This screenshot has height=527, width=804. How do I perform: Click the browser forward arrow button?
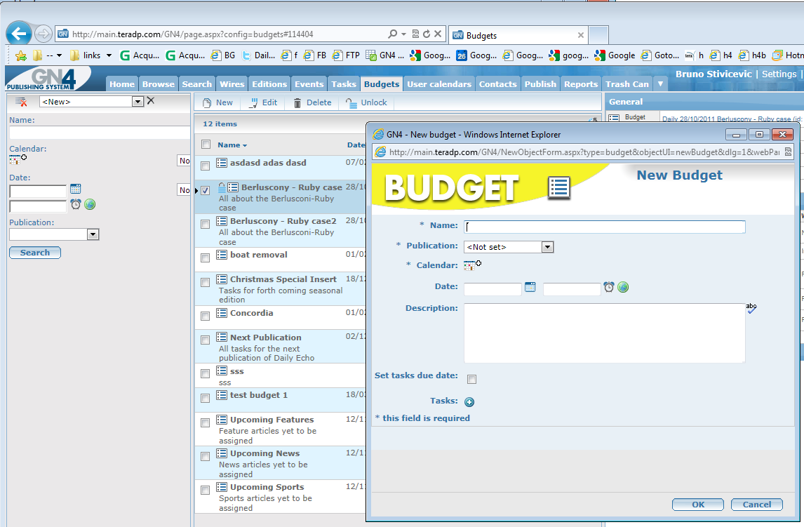44,34
